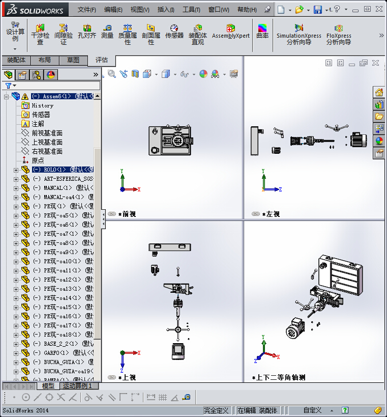
Task: Open 装配体直观 assembly visualization
Action: (198, 35)
